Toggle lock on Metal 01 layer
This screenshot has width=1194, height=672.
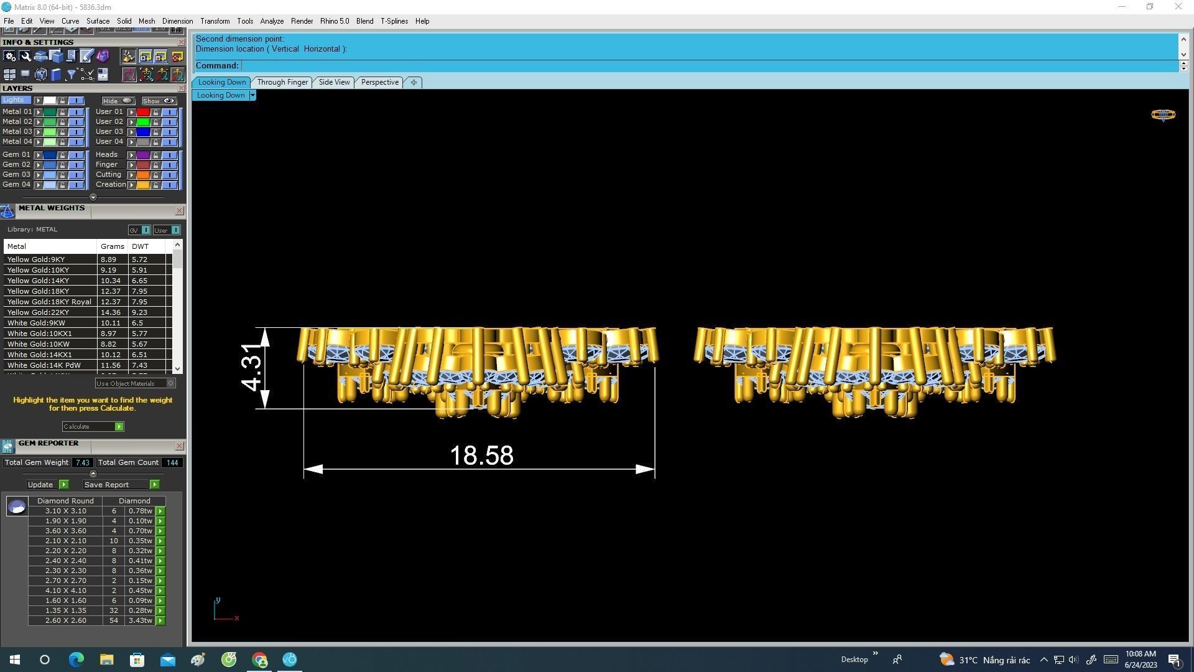tap(62, 112)
